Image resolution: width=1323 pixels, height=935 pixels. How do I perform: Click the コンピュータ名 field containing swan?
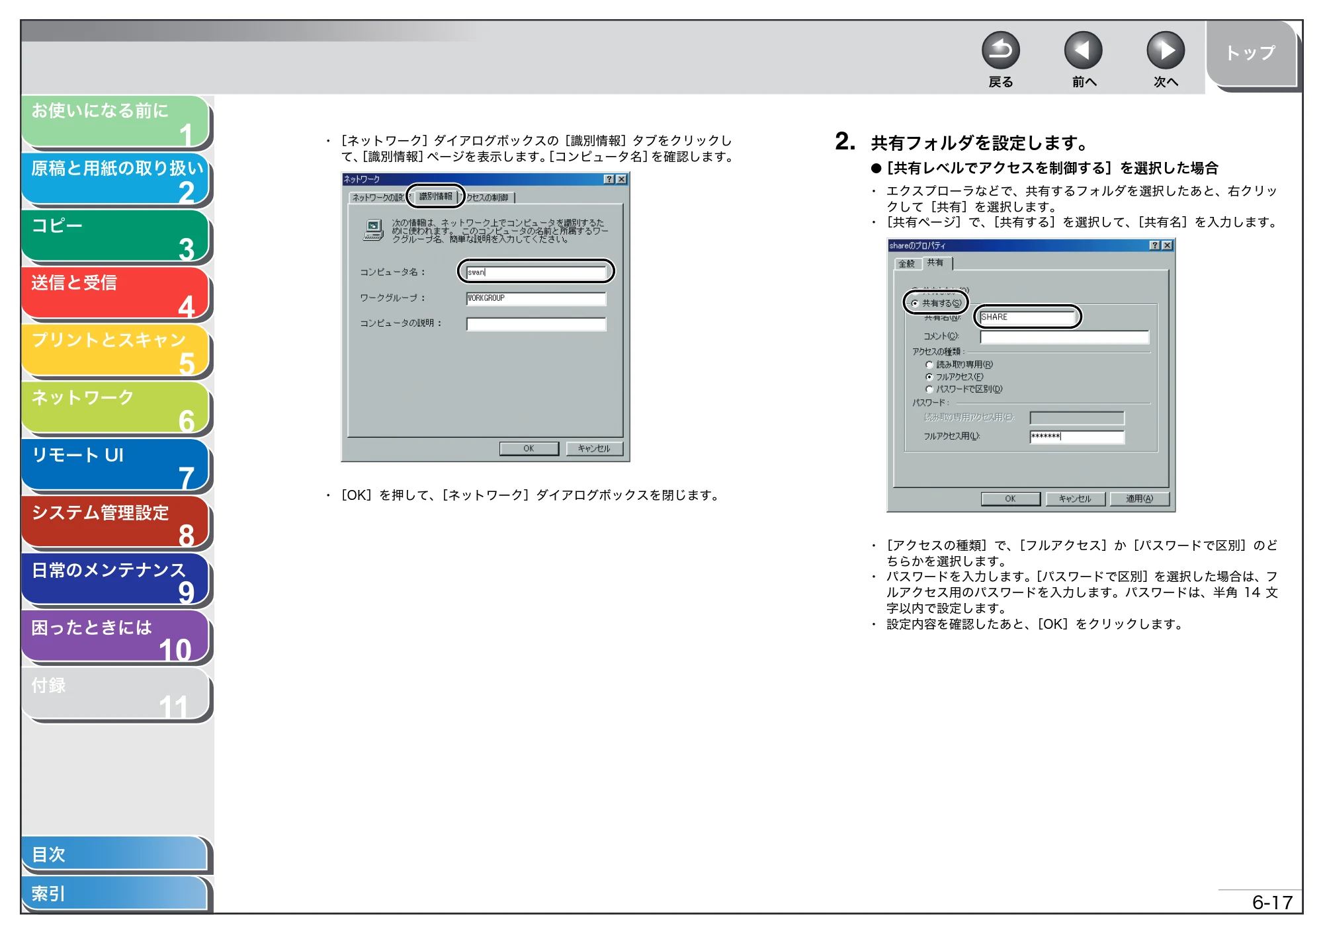click(x=536, y=272)
